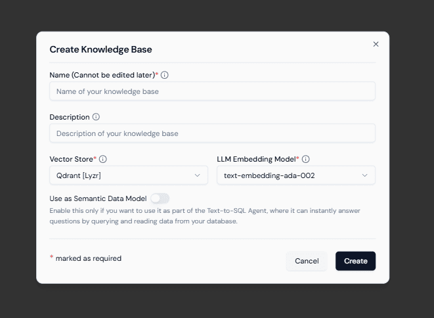Image resolution: width=434 pixels, height=318 pixels.
Task: Click the LLM Embedding Model label text
Action: point(257,159)
